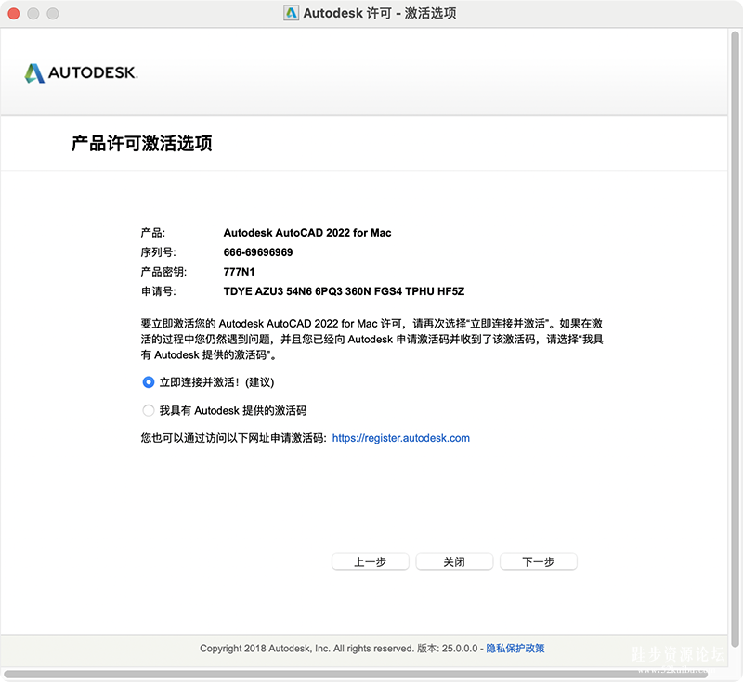Close the window with the red button

coord(14,14)
